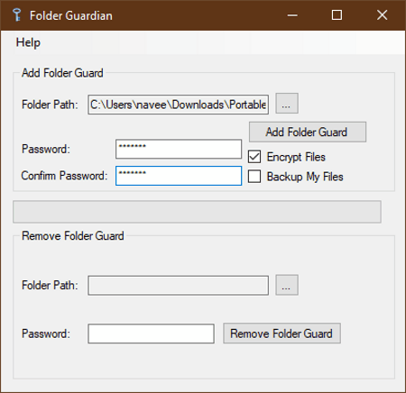The width and height of the screenshot is (406, 393).
Task: Close the Folder Guardian window
Action: tap(382, 15)
